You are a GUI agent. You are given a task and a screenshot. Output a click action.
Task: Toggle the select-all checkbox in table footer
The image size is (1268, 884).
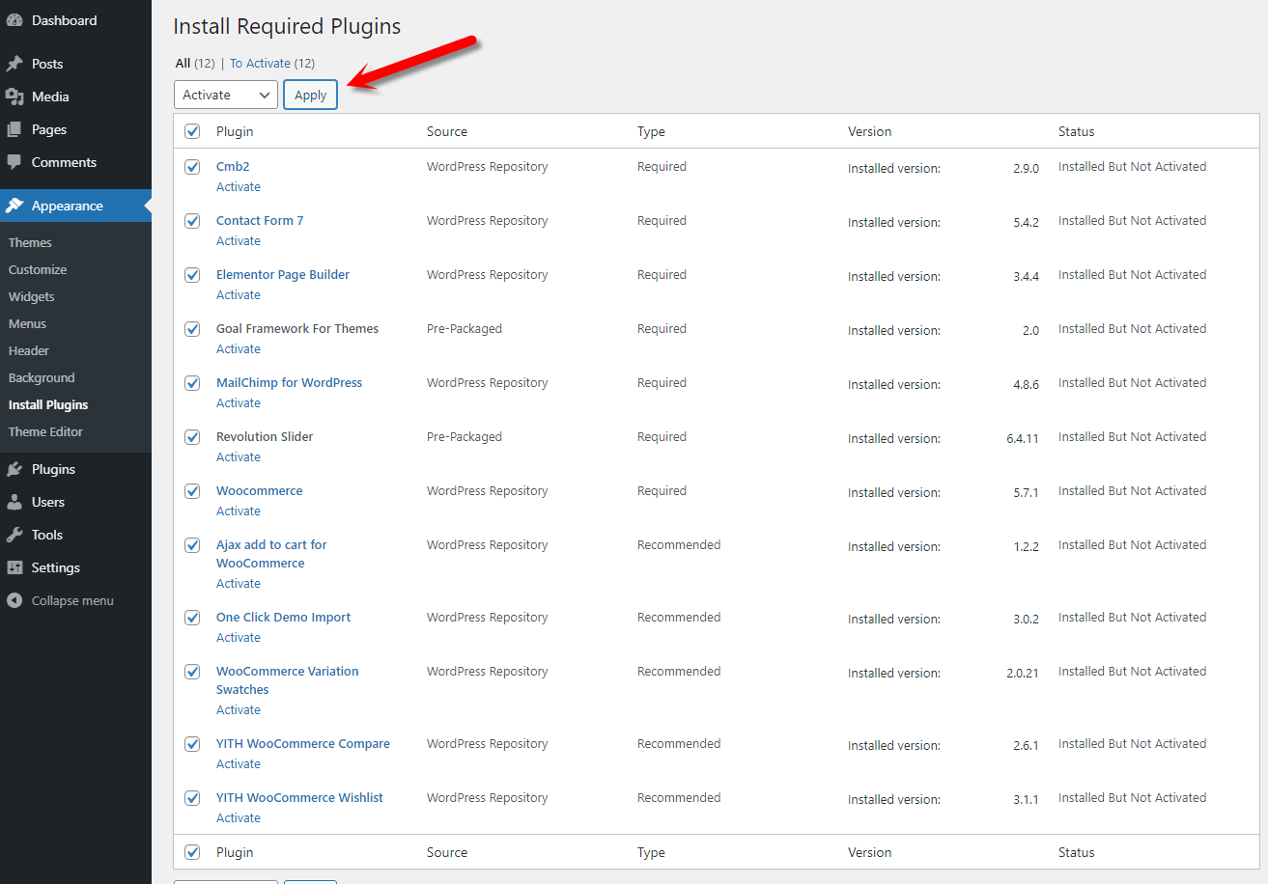[192, 852]
